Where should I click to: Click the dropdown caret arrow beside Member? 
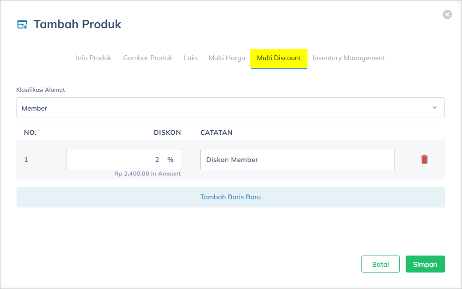[434, 108]
